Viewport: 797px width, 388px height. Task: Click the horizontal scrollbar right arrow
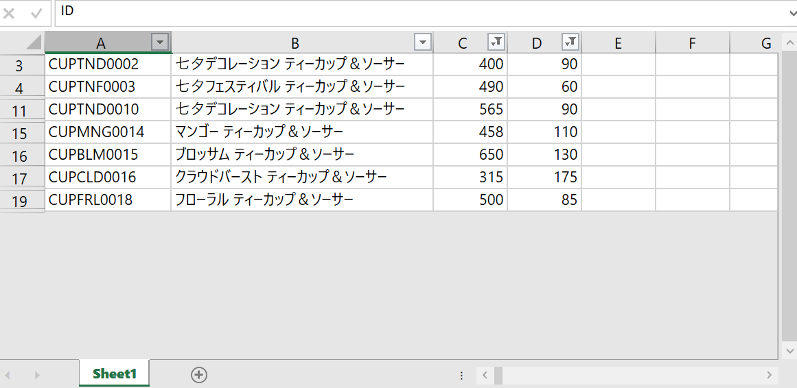(x=769, y=375)
